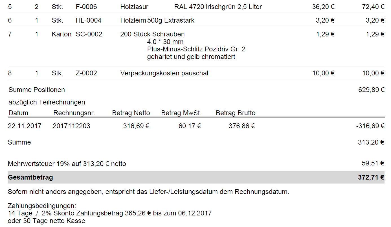The image size is (391, 227).
Task: Click the Verpackungskosten pauschal line
Action: point(164,73)
